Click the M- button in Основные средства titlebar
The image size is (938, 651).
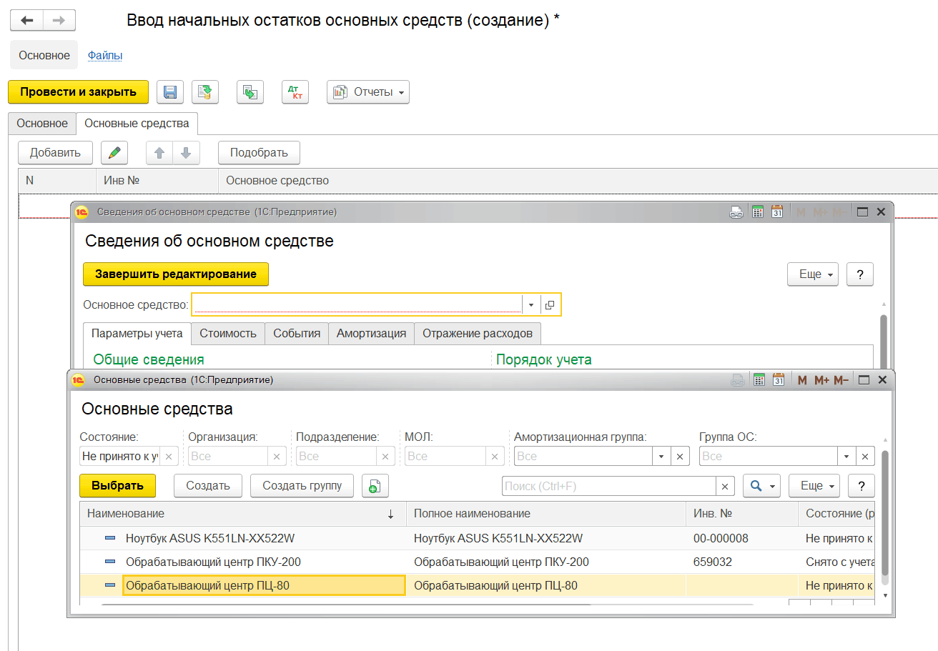pyautogui.click(x=841, y=380)
